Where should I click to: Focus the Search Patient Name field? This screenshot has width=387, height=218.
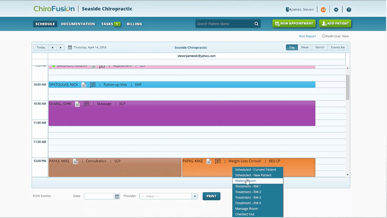click(x=225, y=24)
